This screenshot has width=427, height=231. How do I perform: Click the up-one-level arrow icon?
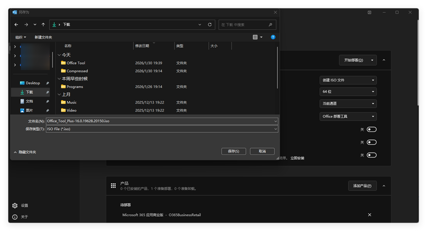(x=43, y=24)
